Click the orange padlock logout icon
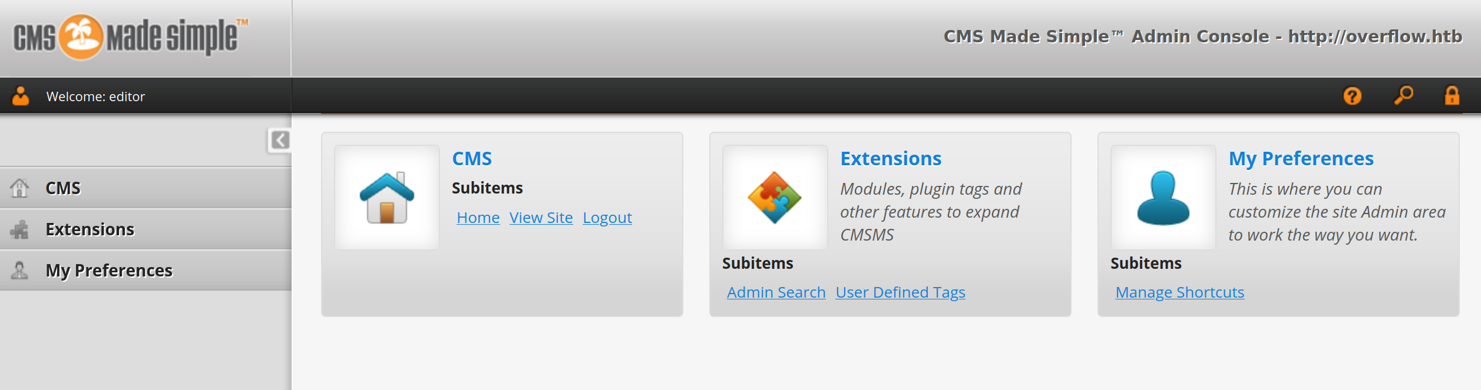Viewport: 1481px width, 390px height. pos(1452,95)
